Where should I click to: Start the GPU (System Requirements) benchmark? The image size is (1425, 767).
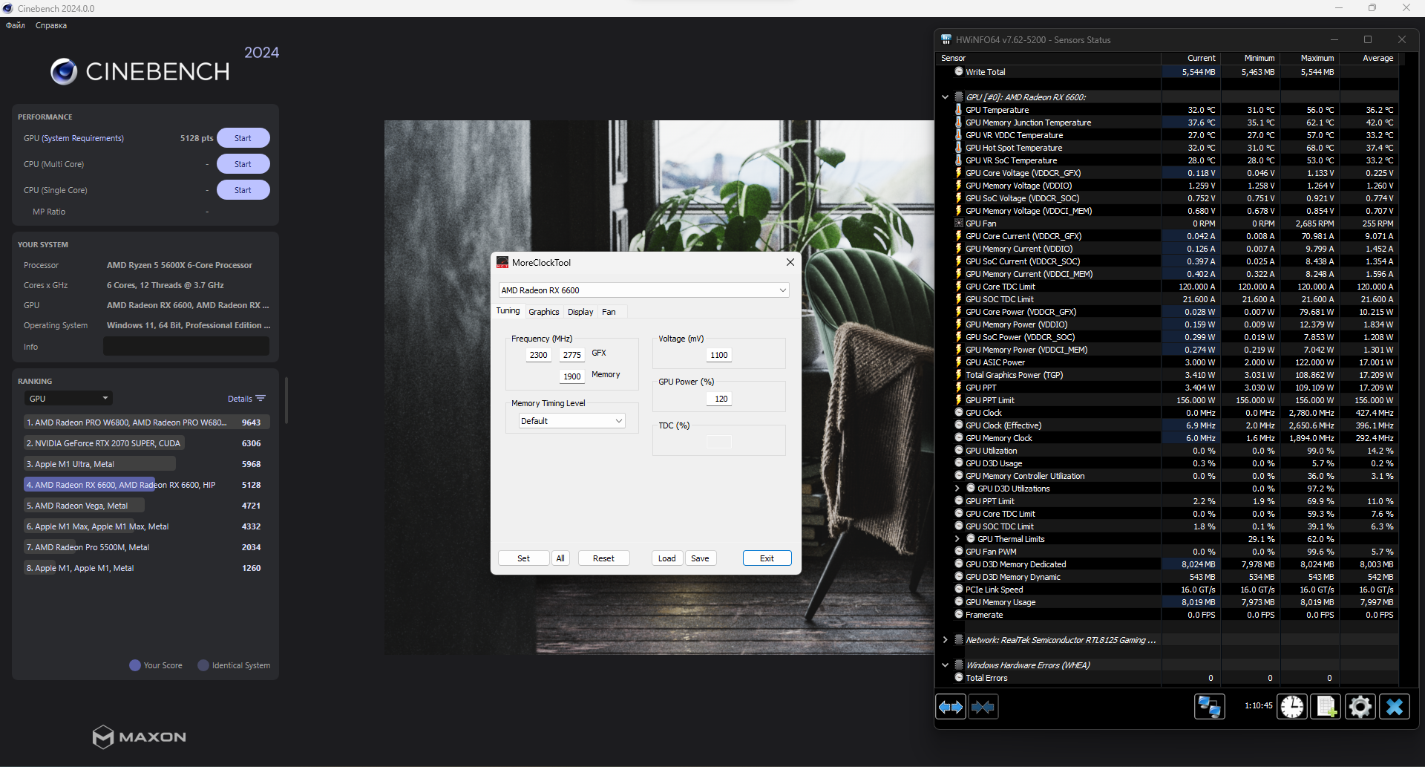[243, 138]
